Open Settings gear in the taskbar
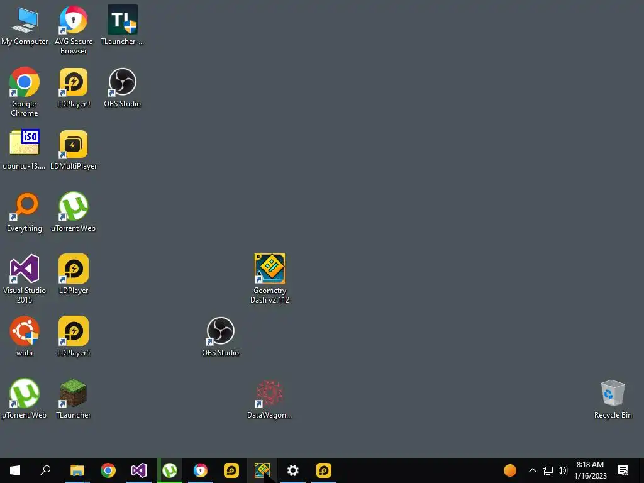Image resolution: width=644 pixels, height=483 pixels. point(293,470)
